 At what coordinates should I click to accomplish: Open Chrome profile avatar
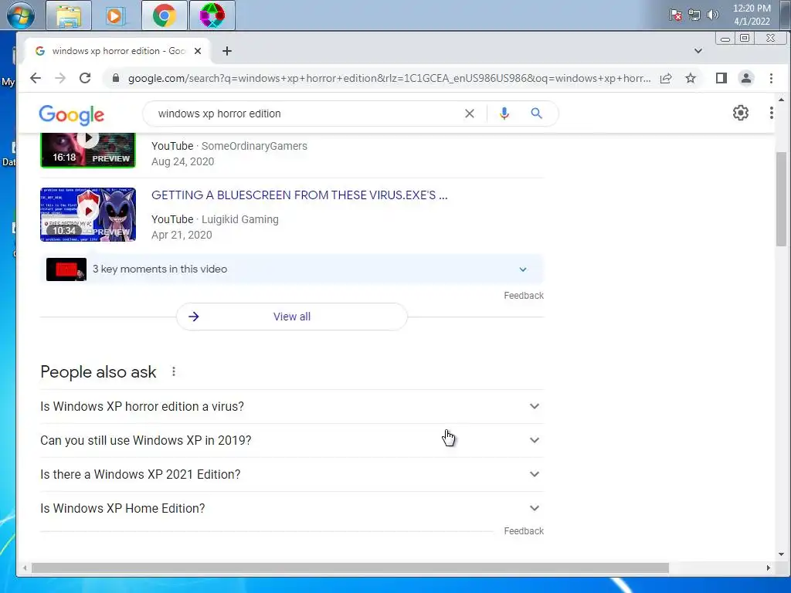(746, 78)
